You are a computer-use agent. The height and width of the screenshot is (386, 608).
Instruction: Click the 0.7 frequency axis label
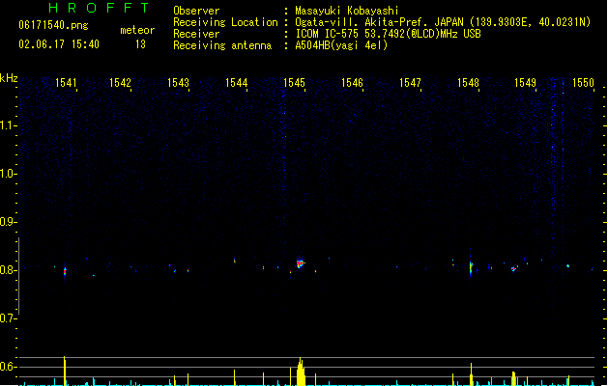click(8, 318)
